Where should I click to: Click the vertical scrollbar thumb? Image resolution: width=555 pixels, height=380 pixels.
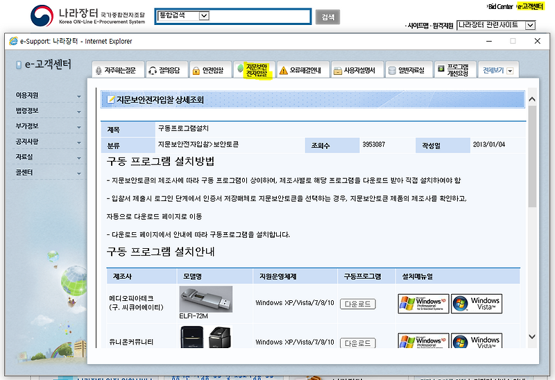coord(532,157)
